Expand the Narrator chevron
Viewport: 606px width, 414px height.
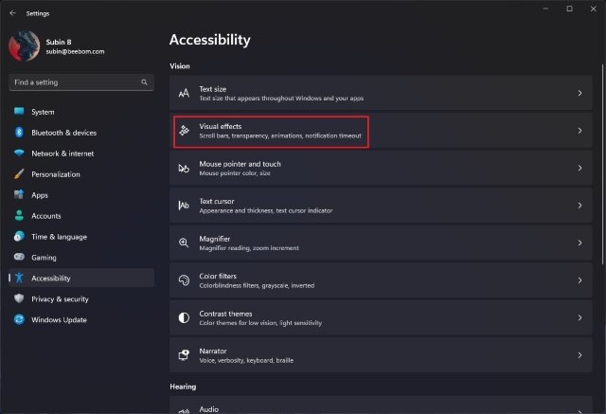coord(579,355)
